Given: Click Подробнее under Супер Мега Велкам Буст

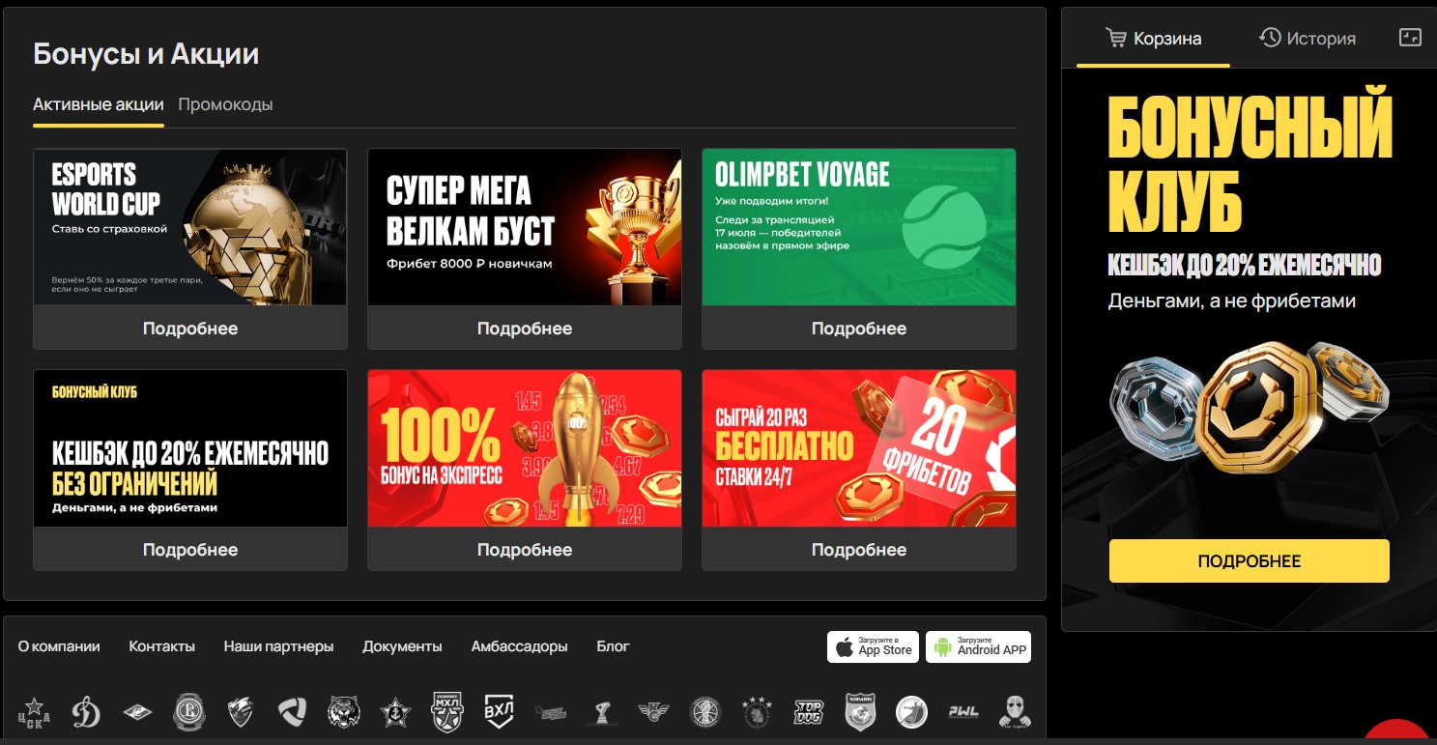Looking at the screenshot, I should pyautogui.click(x=525, y=329).
